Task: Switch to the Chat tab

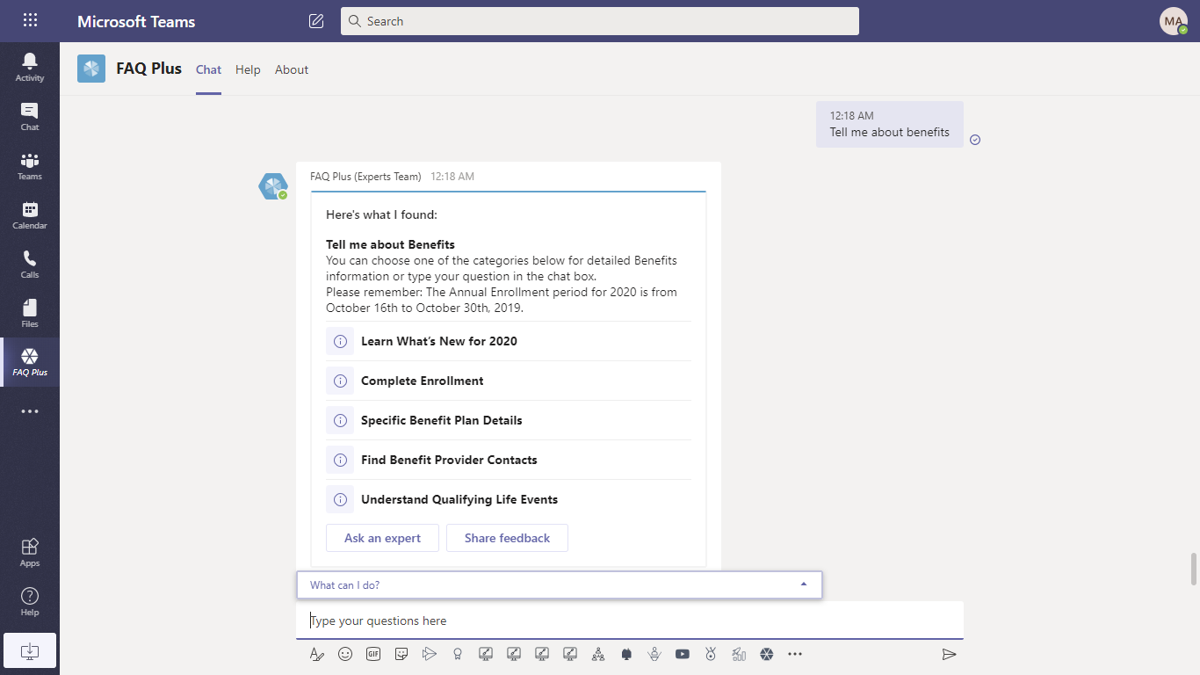Action: click(x=208, y=69)
